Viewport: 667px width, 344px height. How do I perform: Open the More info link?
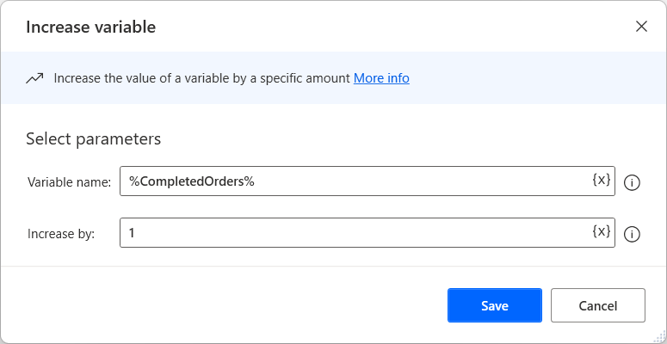(381, 78)
